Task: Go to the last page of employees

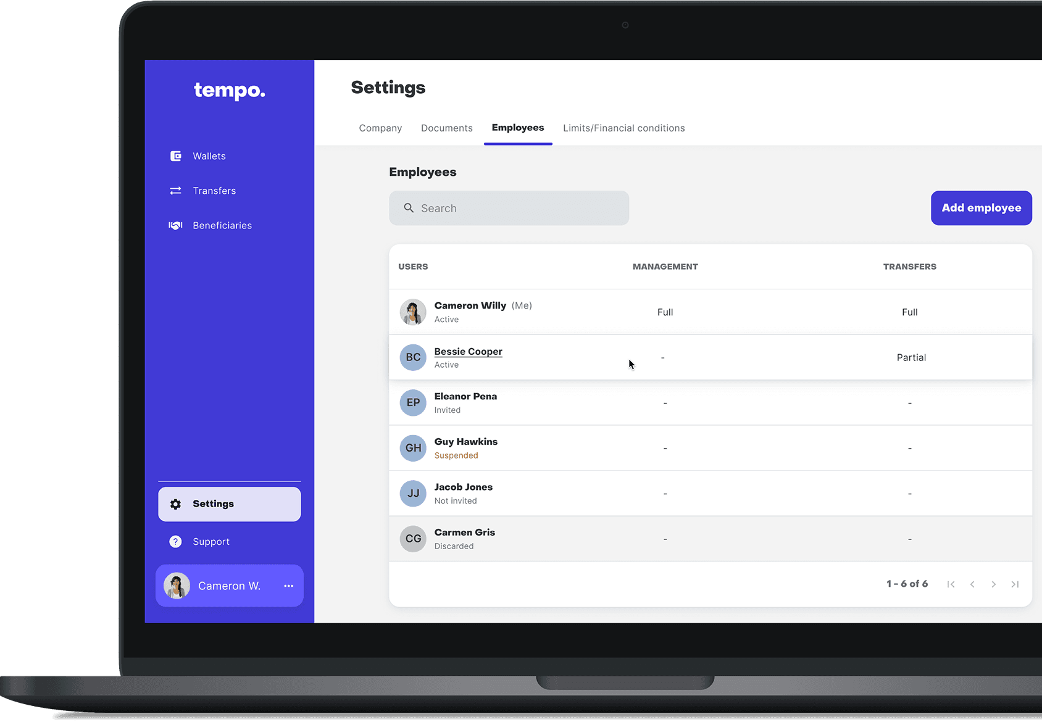Action: (1015, 584)
